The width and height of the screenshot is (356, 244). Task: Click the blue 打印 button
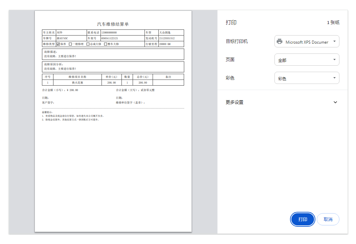click(303, 219)
